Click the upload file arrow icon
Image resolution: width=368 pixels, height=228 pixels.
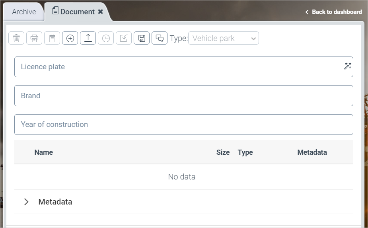tap(88, 38)
